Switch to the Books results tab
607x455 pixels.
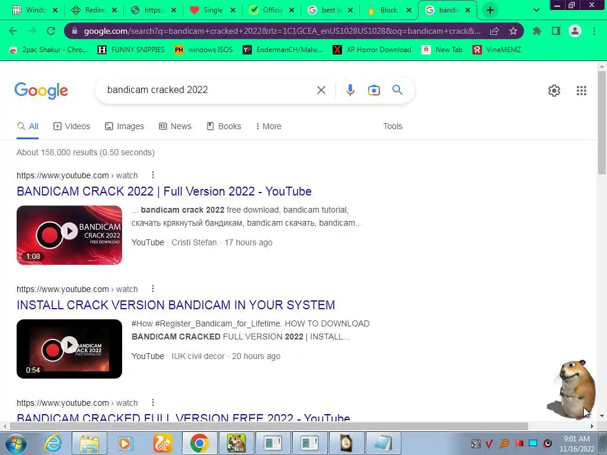(223, 126)
